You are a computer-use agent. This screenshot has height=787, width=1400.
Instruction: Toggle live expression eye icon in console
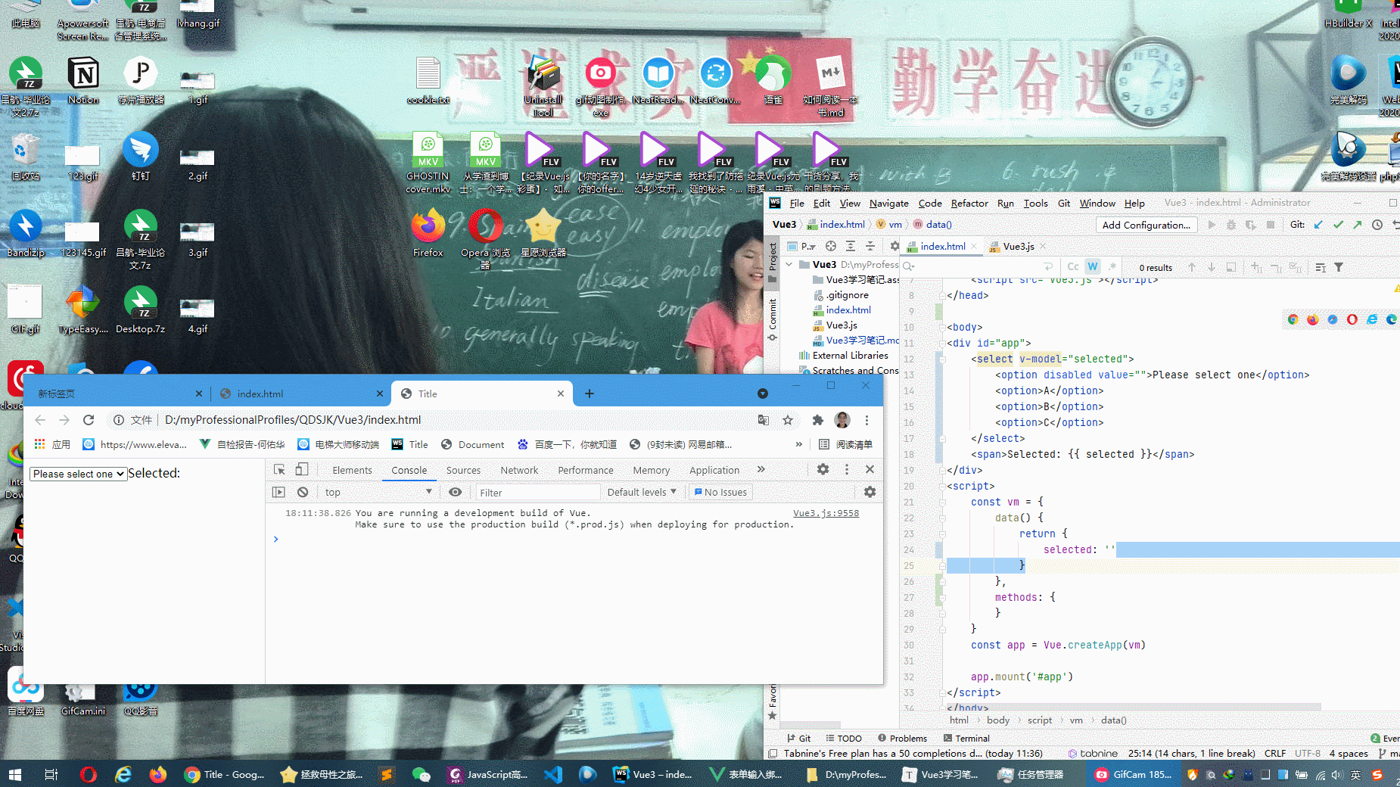pos(455,492)
